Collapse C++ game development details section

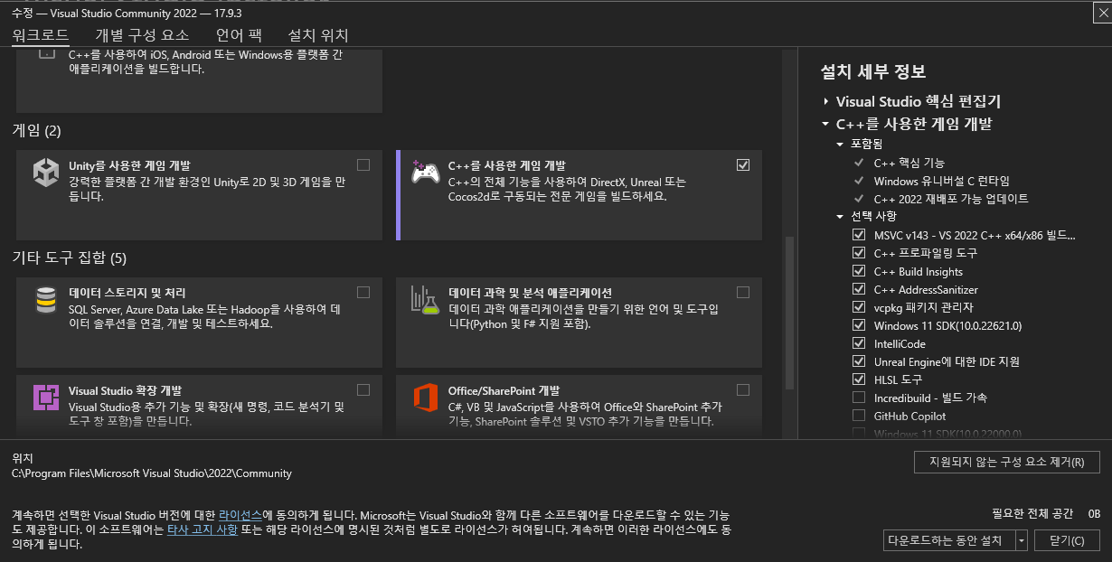[825, 125]
